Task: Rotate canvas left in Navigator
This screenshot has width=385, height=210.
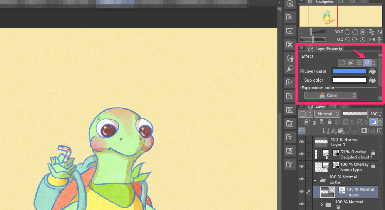Action: click(347, 39)
